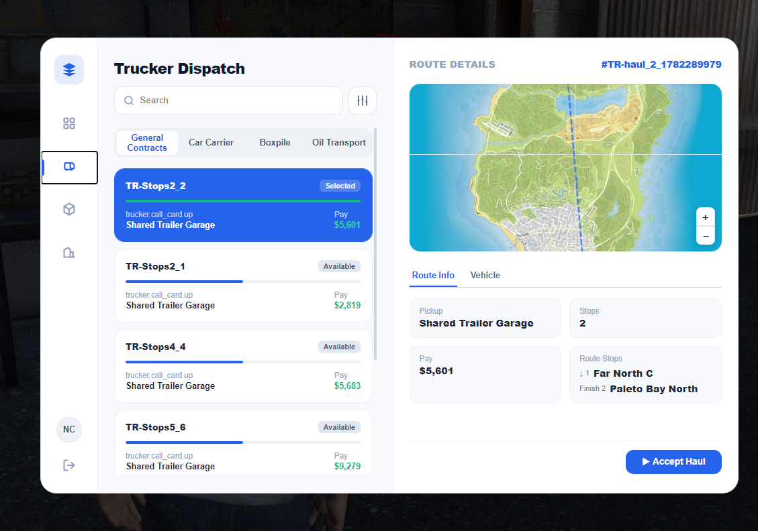
Task: Select the TR-Stops2_1 contract card
Action: pos(243,286)
